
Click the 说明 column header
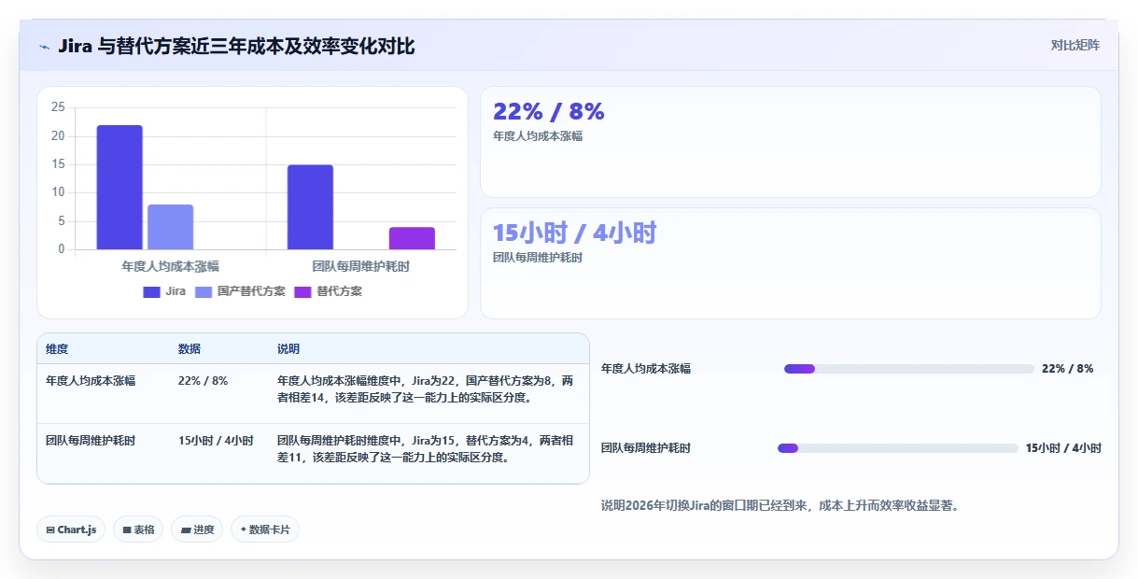[x=288, y=349]
